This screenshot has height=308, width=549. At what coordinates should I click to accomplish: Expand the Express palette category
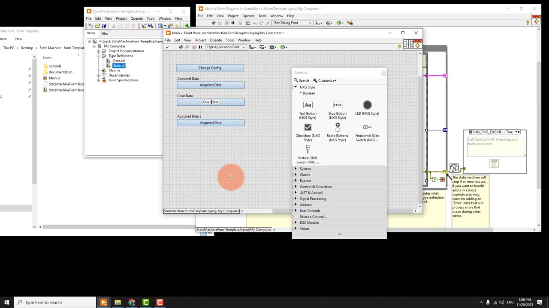click(x=295, y=181)
